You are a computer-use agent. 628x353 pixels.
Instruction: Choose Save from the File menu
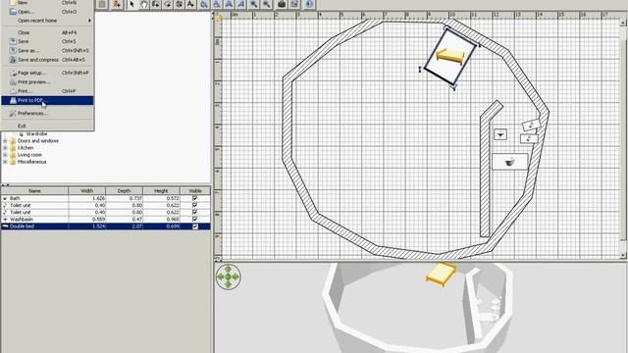pyautogui.click(x=47, y=41)
